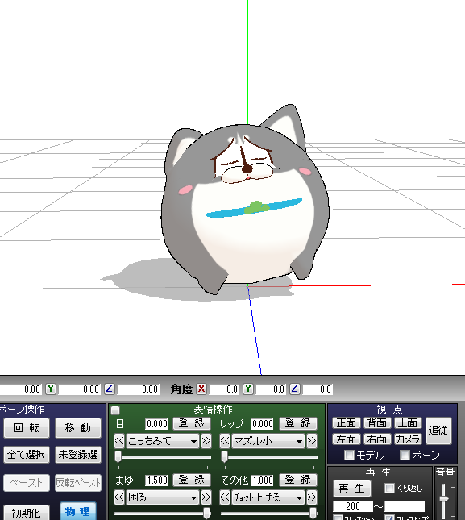Open the 困る eyebrow morph dropdown
This screenshot has width=465, height=520.
point(163,497)
